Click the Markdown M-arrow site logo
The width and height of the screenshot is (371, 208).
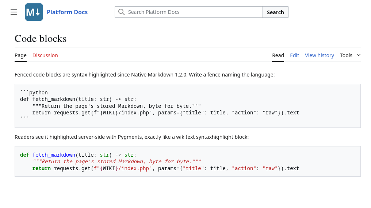tap(34, 12)
